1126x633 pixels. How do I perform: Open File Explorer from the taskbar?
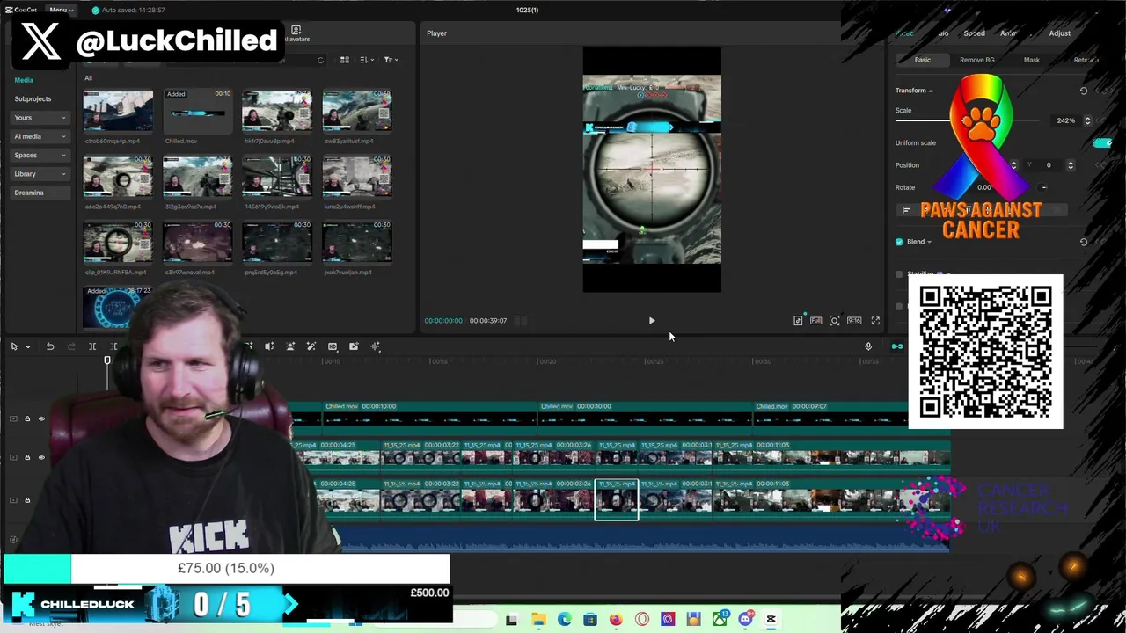click(538, 620)
